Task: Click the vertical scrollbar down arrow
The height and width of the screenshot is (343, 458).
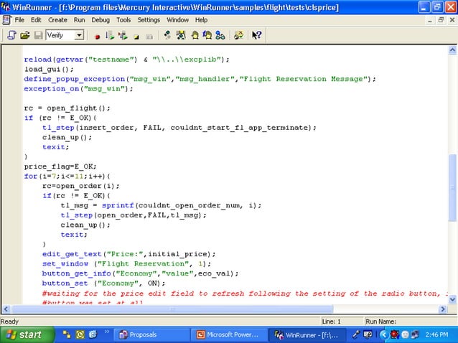Action: (452, 299)
